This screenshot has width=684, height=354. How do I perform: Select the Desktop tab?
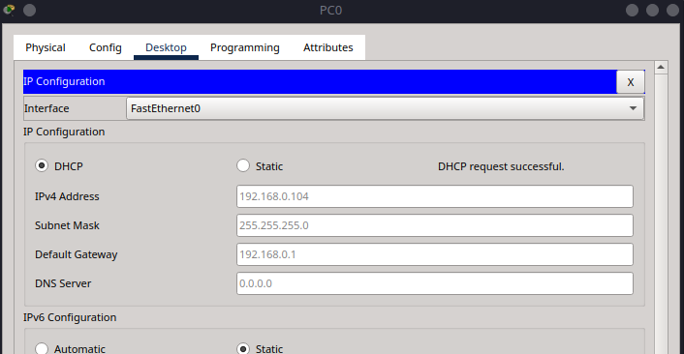(x=166, y=47)
